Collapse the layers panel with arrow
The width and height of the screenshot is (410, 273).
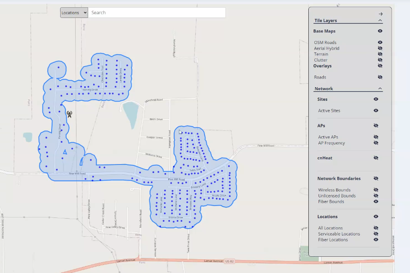click(381, 14)
